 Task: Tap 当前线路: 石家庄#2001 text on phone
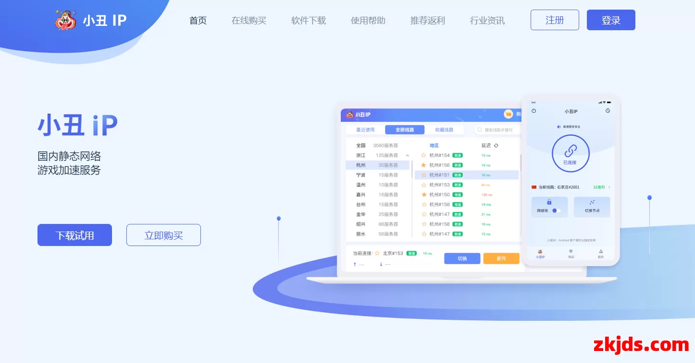pyautogui.click(x=559, y=187)
